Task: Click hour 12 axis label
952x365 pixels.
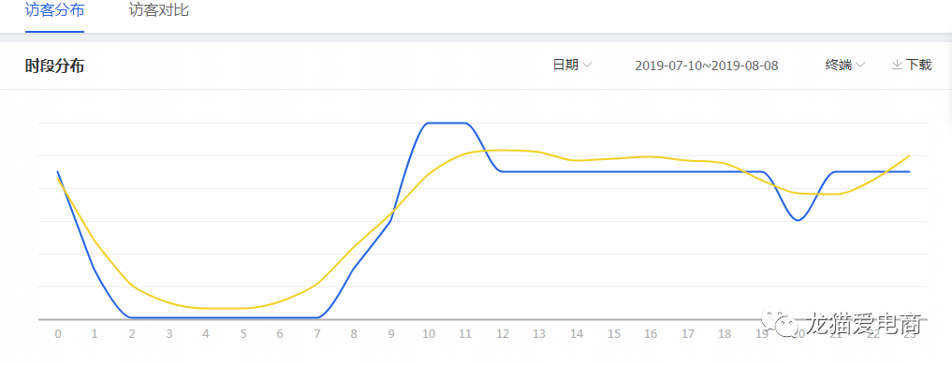Action: point(503,334)
